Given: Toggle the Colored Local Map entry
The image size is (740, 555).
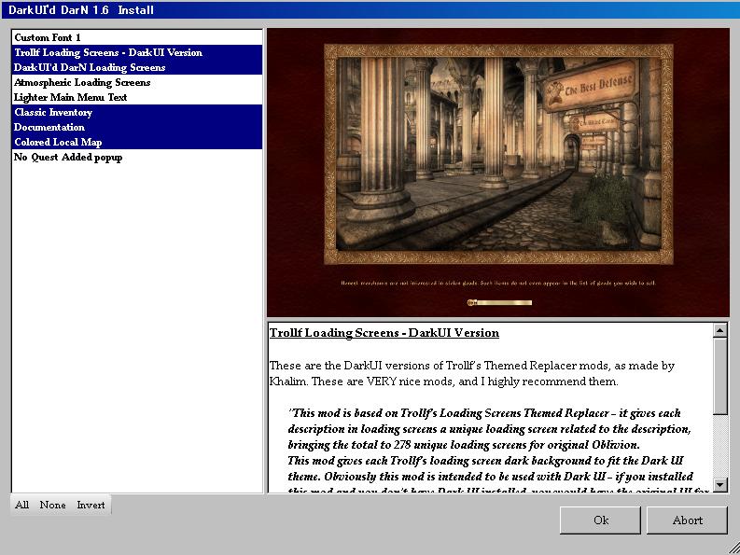Looking at the screenshot, I should pyautogui.click(x=137, y=142).
